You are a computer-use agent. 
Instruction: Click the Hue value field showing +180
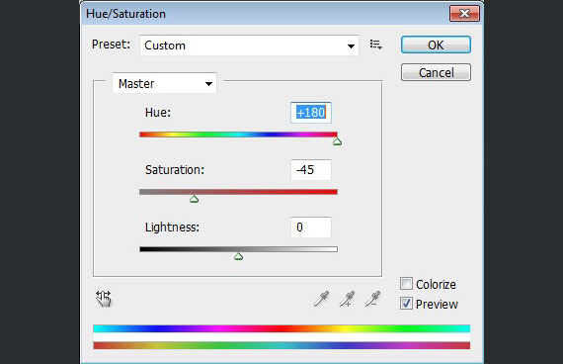311,113
